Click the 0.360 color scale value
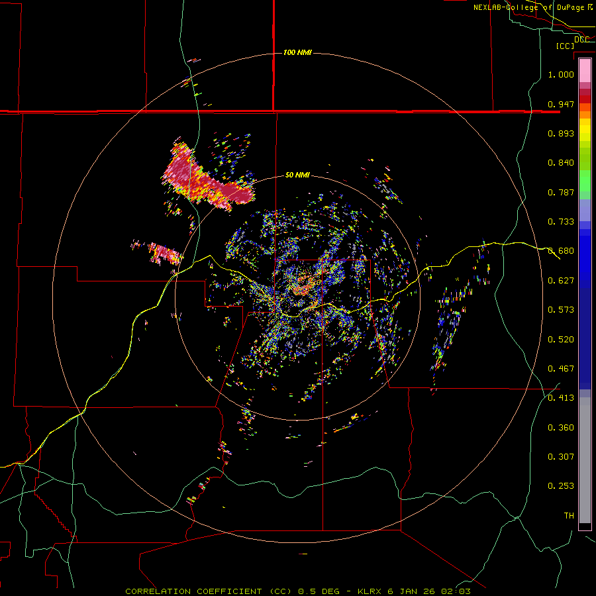The height and width of the screenshot is (596, 596). (x=561, y=428)
